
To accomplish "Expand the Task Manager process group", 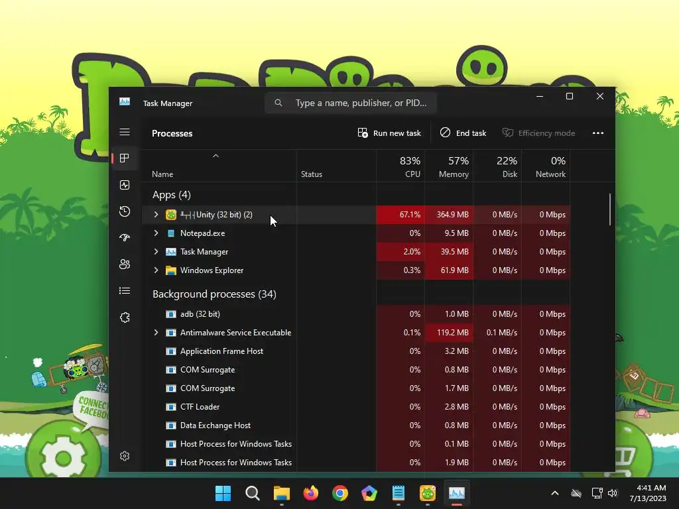I will coord(156,252).
